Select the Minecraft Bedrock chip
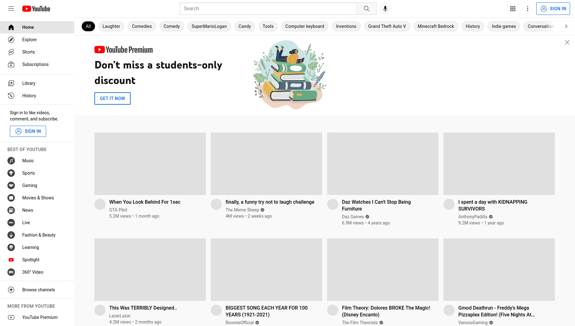Screen dimensions: 575x326 [436, 26]
